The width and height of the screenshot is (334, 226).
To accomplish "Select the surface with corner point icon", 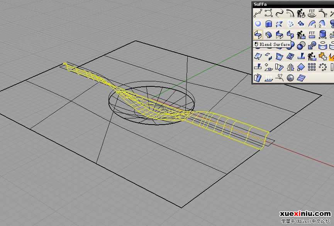I will point(258,56).
